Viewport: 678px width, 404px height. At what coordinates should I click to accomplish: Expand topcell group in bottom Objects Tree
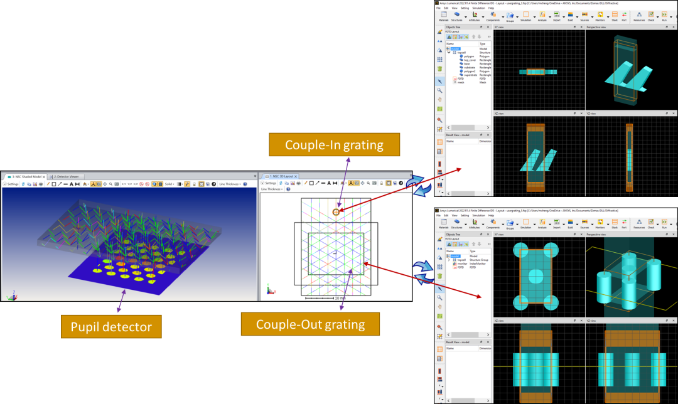(449, 259)
